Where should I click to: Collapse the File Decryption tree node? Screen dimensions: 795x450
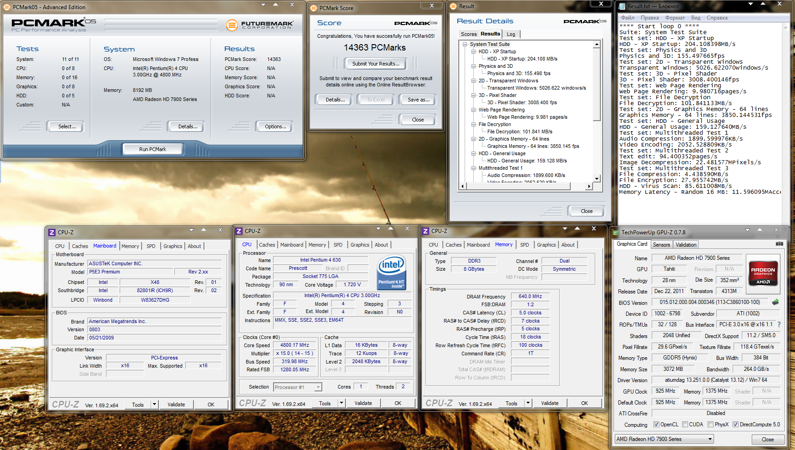point(474,124)
